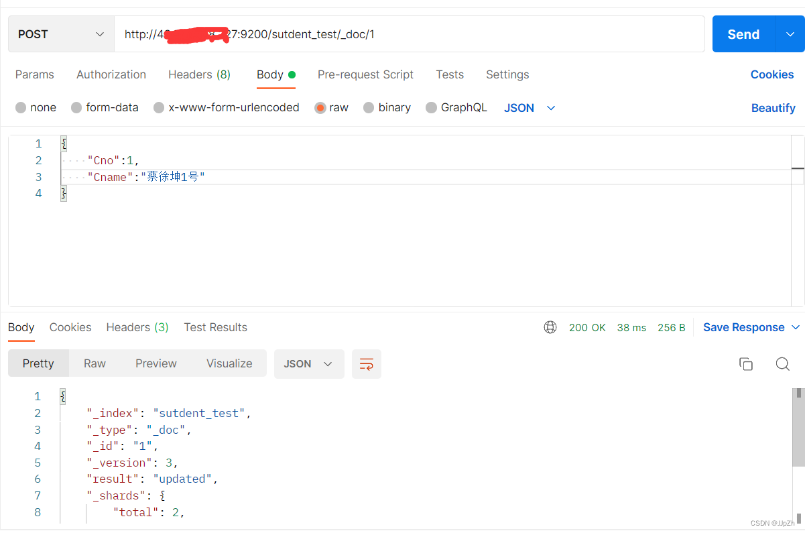The image size is (805, 533).
Task: Click the "Cno":1 line in request body
Action: [113, 160]
